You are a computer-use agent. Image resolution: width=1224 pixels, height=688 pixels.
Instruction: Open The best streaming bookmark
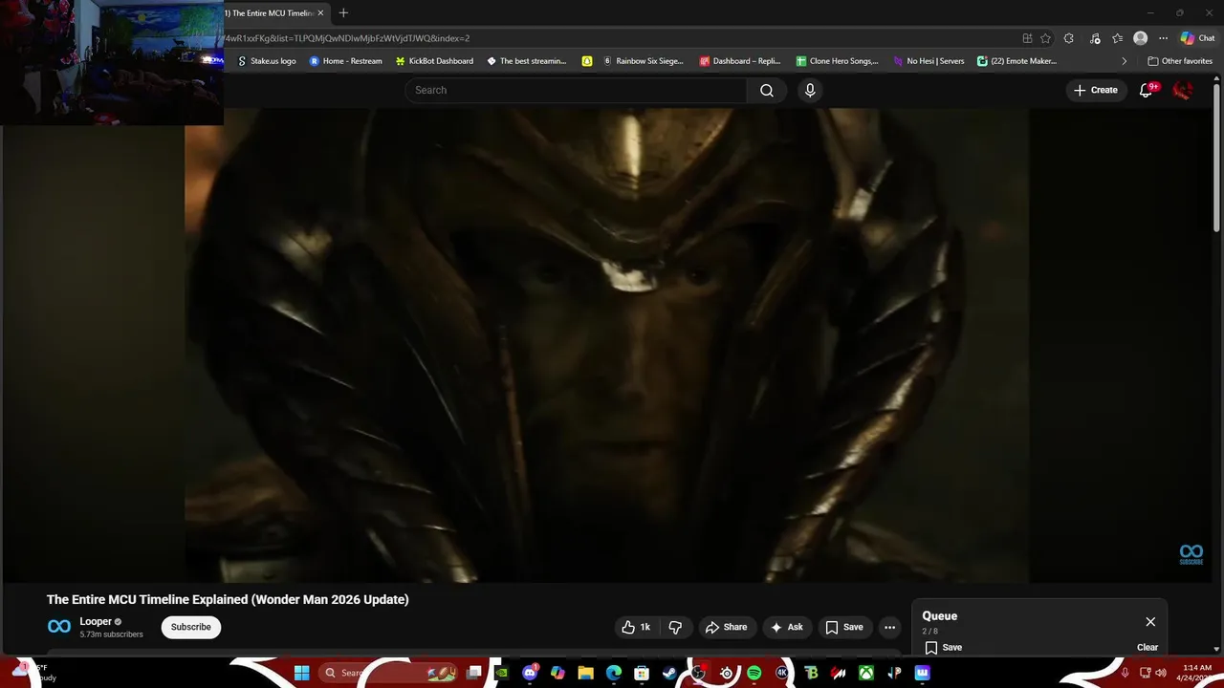526,61
